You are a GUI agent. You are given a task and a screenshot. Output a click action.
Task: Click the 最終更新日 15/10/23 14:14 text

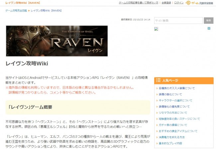[136, 20]
